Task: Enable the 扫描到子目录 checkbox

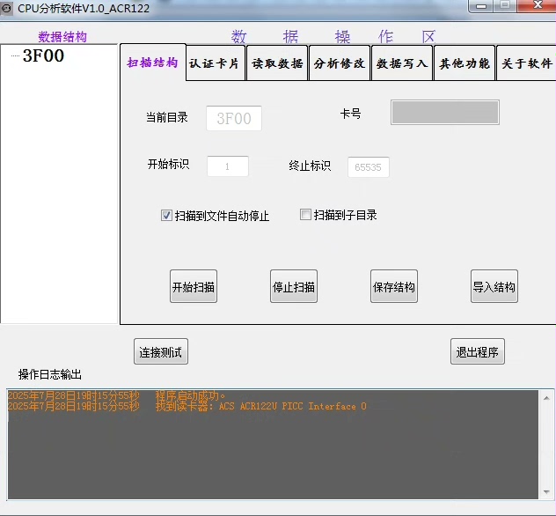Action: click(305, 214)
